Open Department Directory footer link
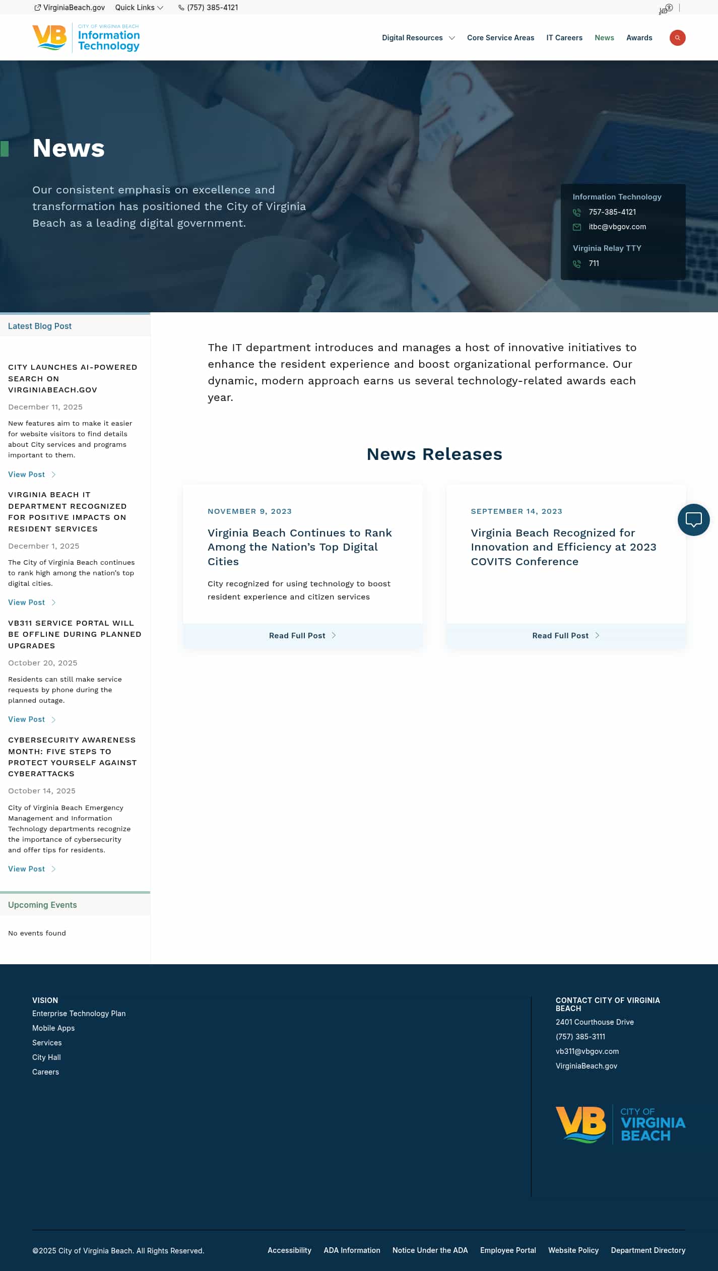This screenshot has height=1271, width=718. (x=648, y=1250)
